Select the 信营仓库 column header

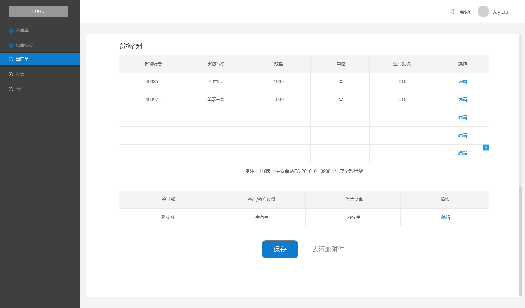[x=354, y=199]
